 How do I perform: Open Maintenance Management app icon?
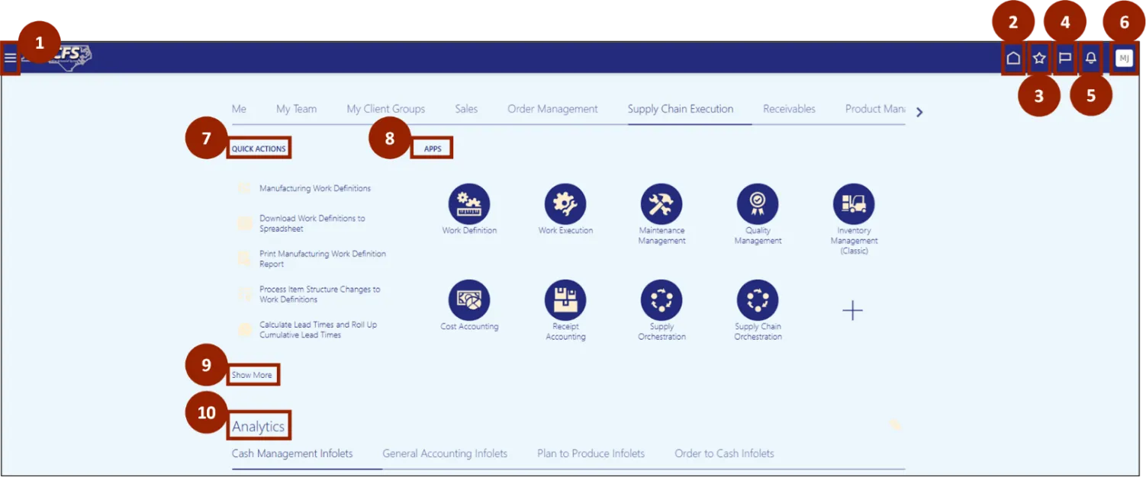[x=662, y=204]
